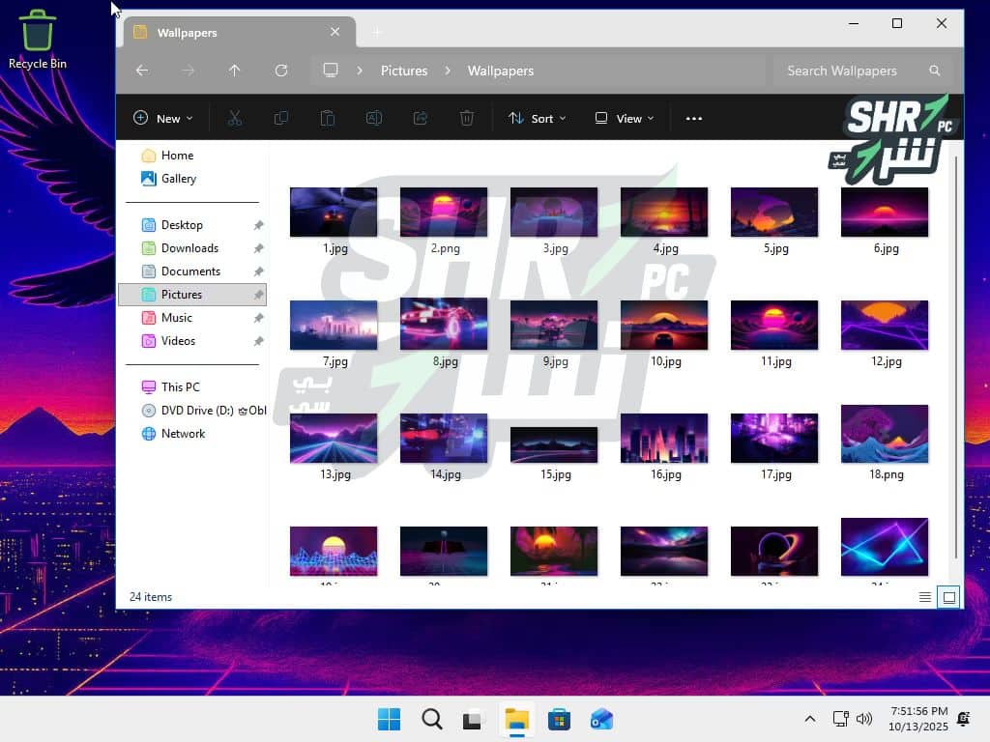Click the vertical scrollbar in file pane
The width and height of the screenshot is (990, 742).
[x=956, y=357]
